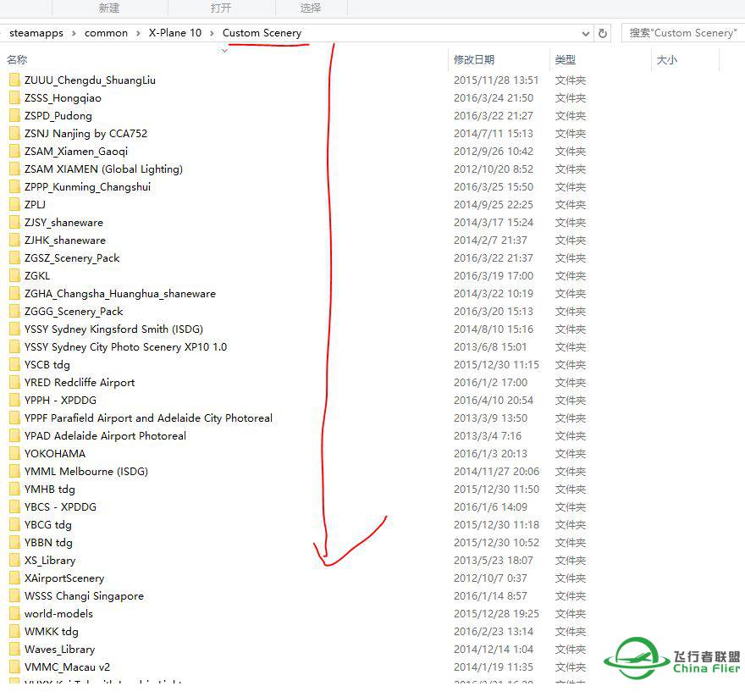The width and height of the screenshot is (745, 697).
Task: Click date 2012/10/7 0:37 cell
Action: pyautogui.click(x=490, y=578)
